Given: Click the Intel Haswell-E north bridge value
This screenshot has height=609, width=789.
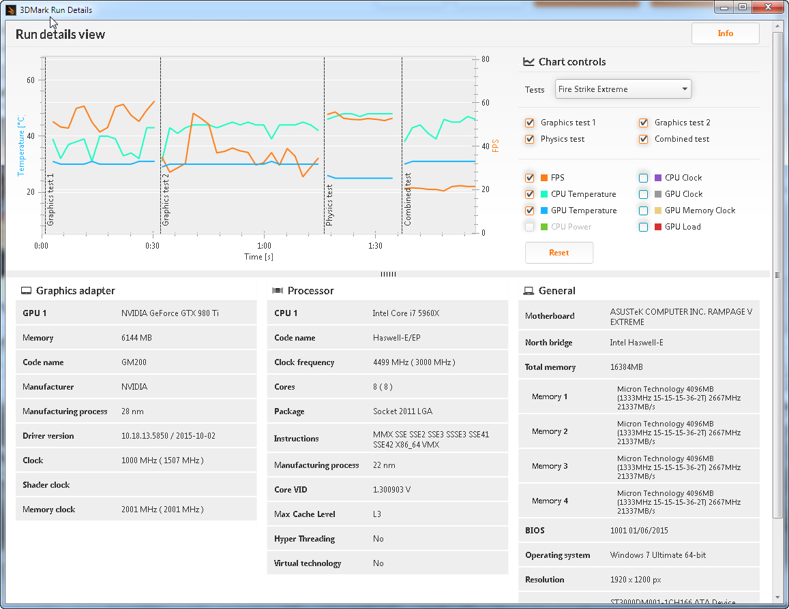Looking at the screenshot, I should click(x=636, y=343).
